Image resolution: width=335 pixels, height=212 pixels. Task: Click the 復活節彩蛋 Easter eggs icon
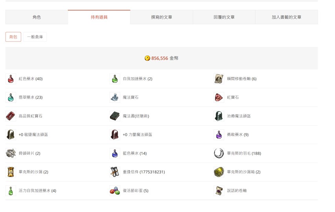114,191
